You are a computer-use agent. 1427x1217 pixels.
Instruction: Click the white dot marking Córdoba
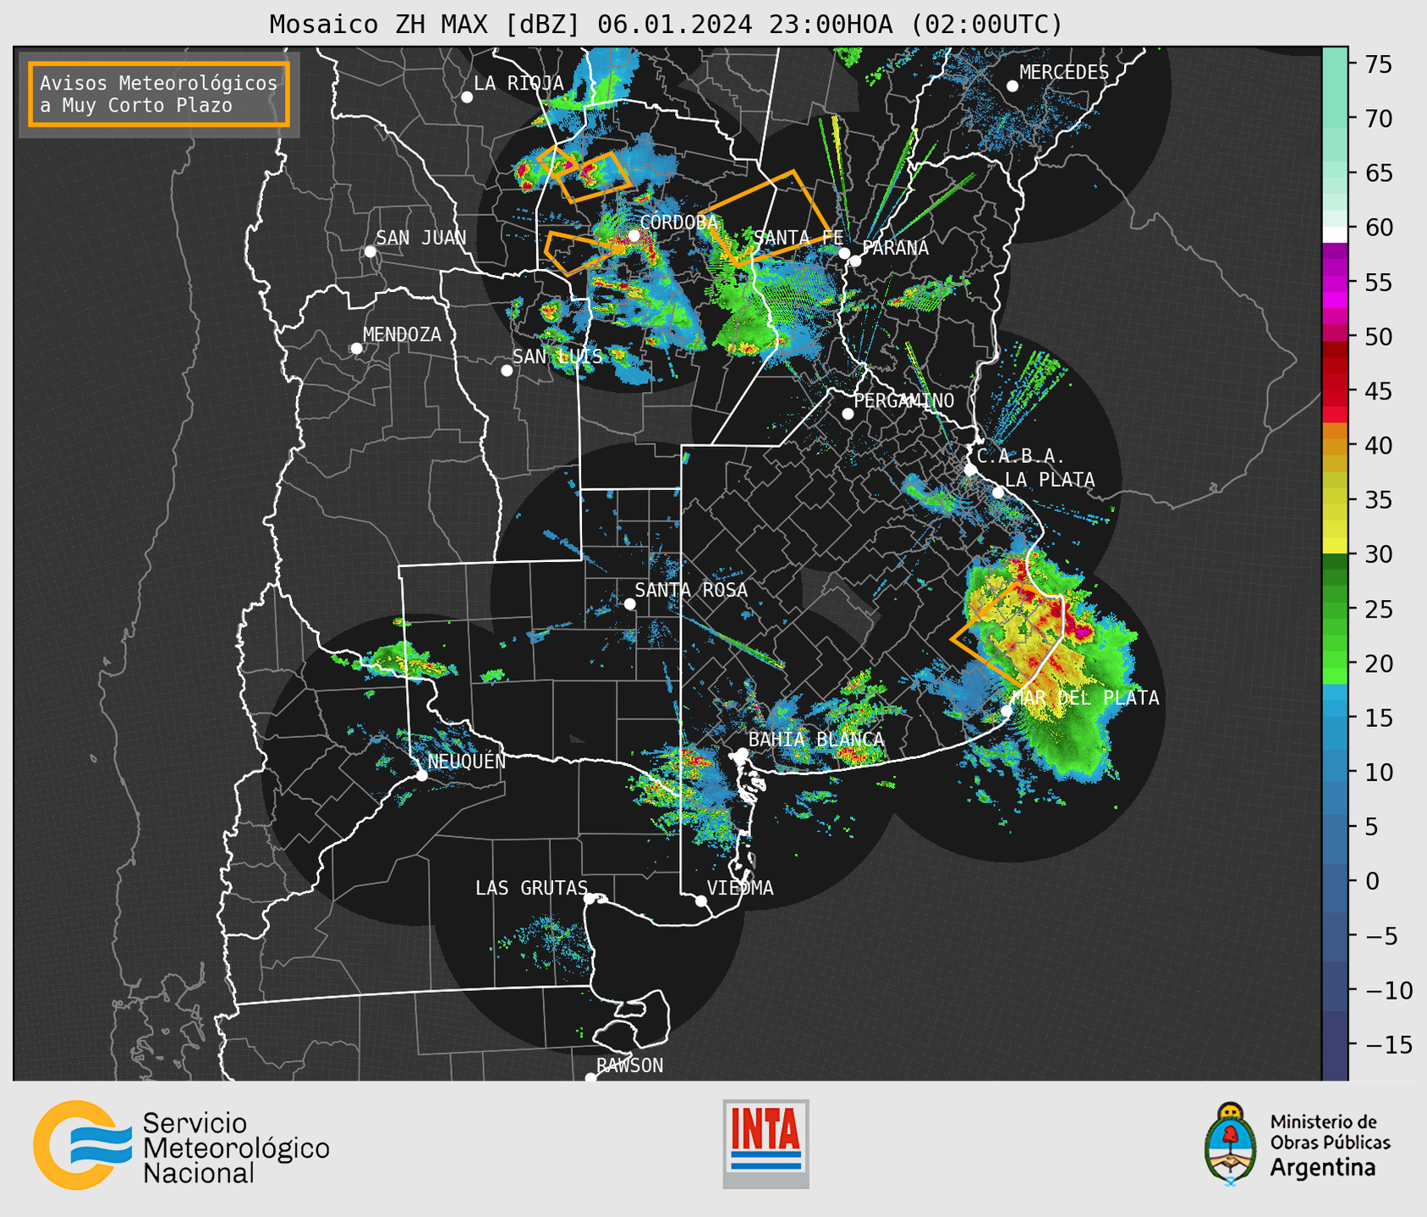634,235
